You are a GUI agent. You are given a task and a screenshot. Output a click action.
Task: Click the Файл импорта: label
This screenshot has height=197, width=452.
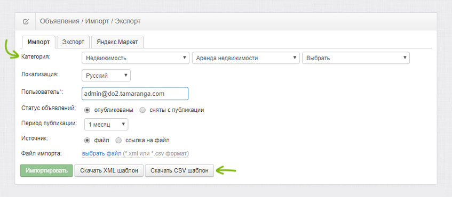click(42, 153)
